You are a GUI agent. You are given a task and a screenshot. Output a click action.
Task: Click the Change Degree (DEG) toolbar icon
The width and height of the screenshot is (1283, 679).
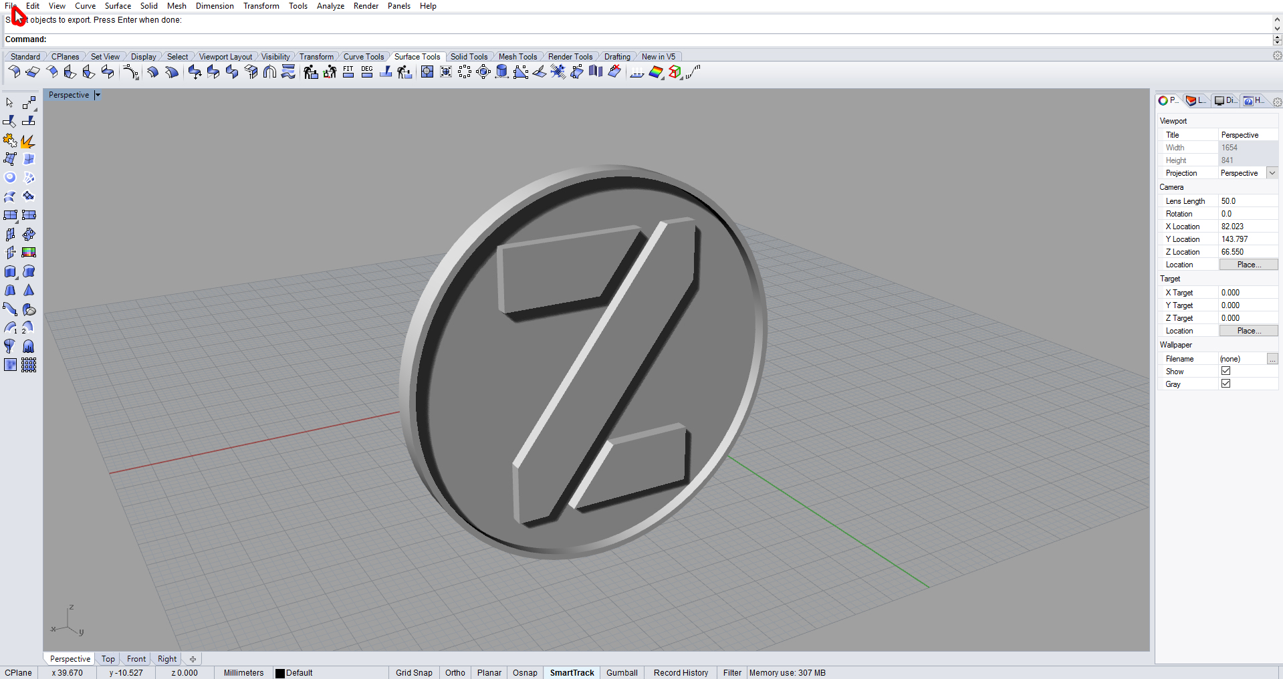(367, 72)
